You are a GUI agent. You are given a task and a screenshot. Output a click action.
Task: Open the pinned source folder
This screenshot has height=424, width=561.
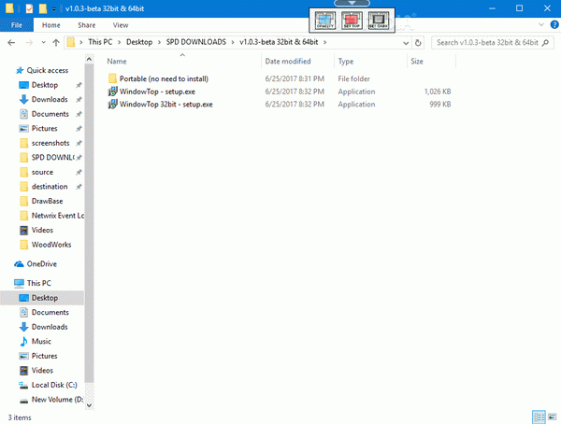(x=42, y=172)
